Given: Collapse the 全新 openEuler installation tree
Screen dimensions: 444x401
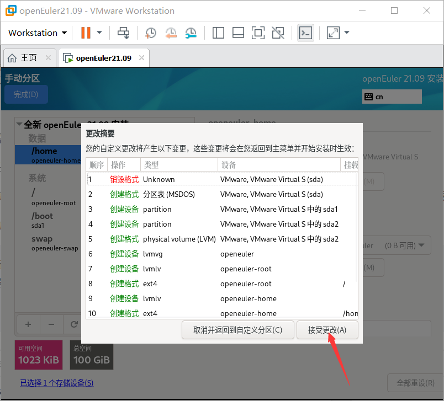Looking at the screenshot, I should click(19, 124).
